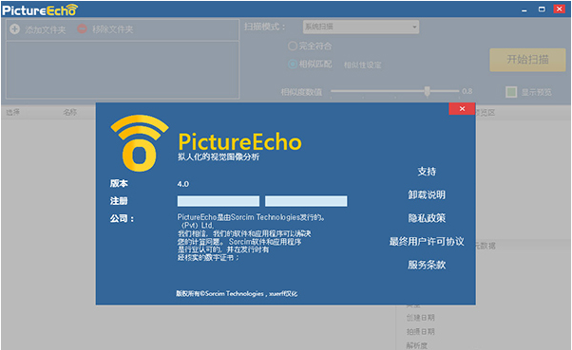Viewport: 572px width, 350px height.
Task: Click the 选择 column header
Action: pyautogui.click(x=12, y=112)
